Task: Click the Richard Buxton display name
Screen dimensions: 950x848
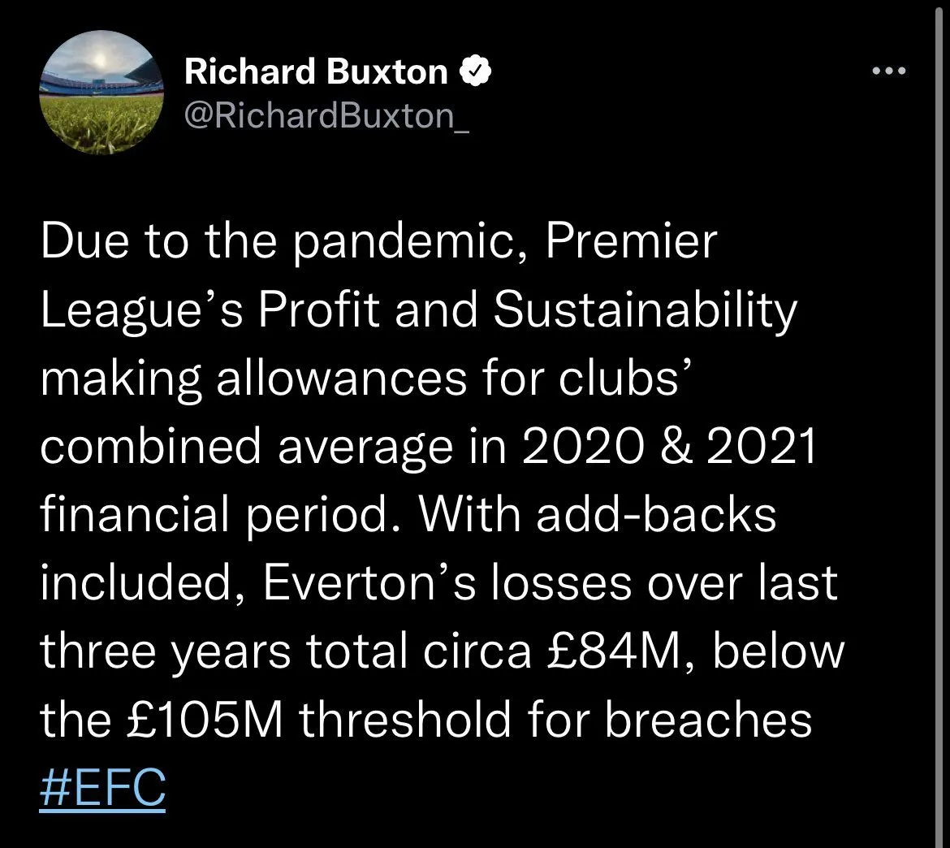Action: click(x=315, y=72)
